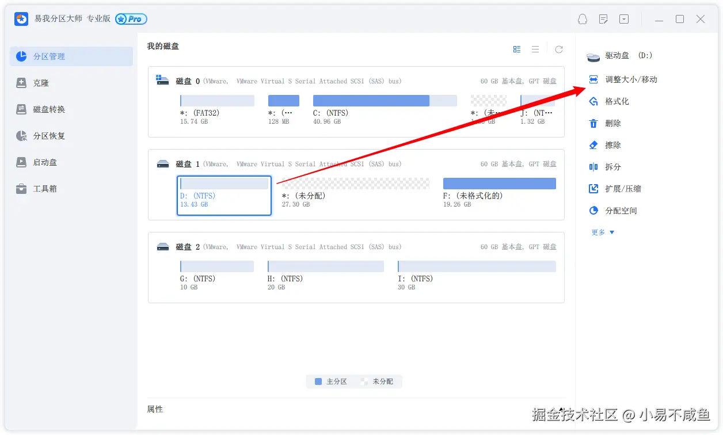The image size is (723, 435).
Task: Click the checkered 未分配 legend swatch
Action: (x=364, y=381)
